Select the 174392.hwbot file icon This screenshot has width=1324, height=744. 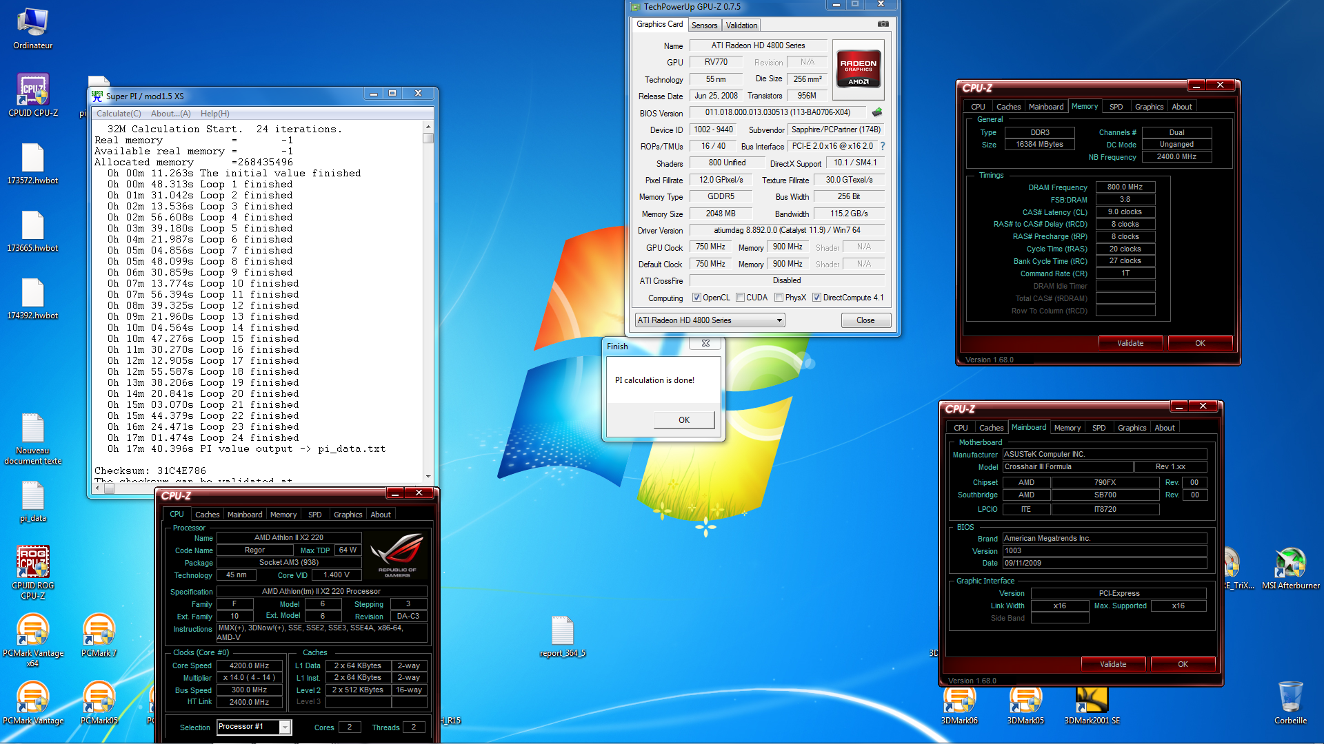click(32, 299)
